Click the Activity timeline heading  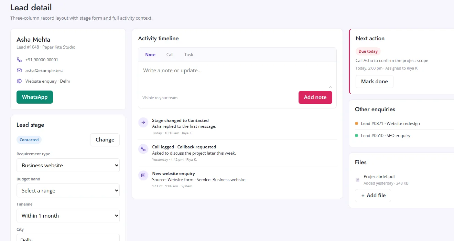coord(158,39)
